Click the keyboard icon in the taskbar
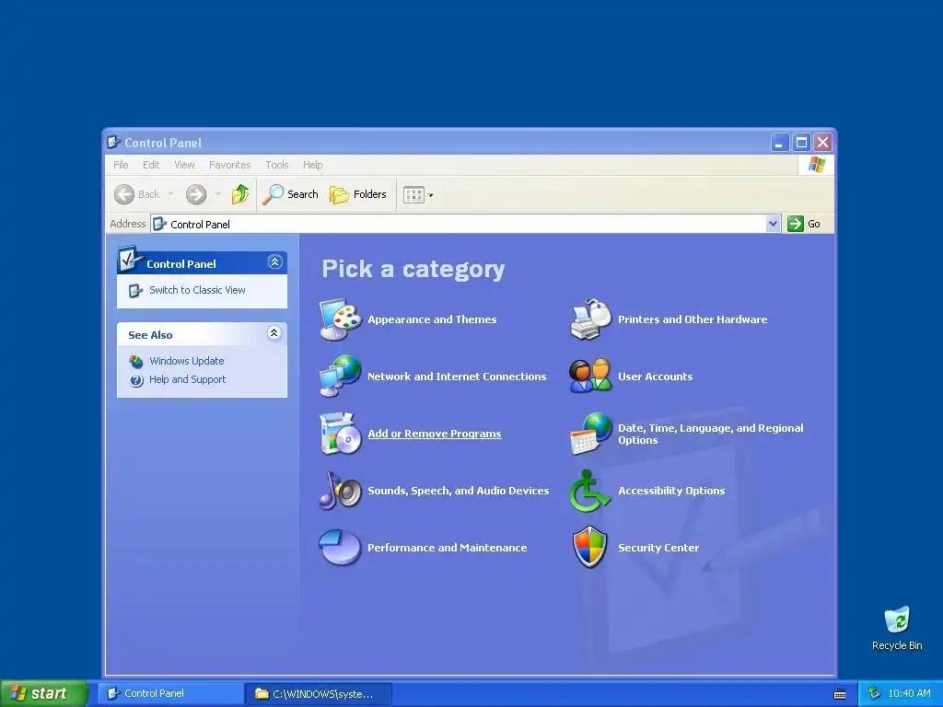943x707 pixels. [x=840, y=694]
